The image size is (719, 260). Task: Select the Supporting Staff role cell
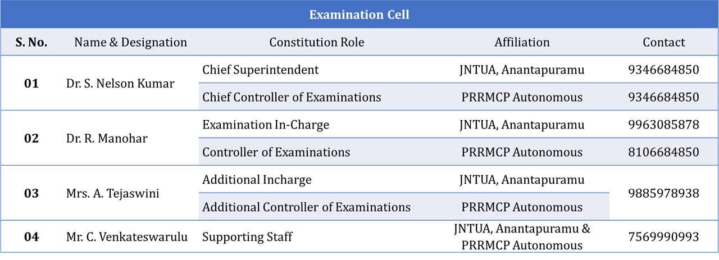point(247,237)
